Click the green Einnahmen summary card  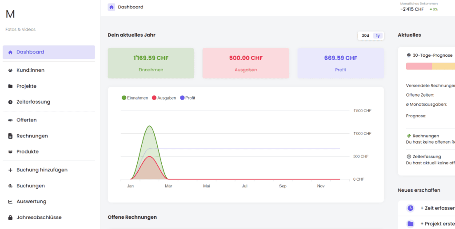click(x=151, y=63)
